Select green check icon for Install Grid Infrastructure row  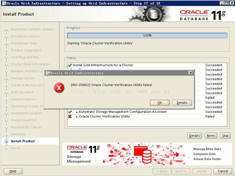tap(70, 65)
